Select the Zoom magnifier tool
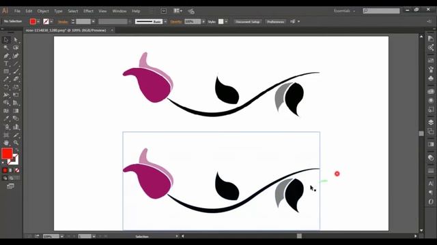Image resolution: width=437 pixels, height=245 pixels. point(16,143)
